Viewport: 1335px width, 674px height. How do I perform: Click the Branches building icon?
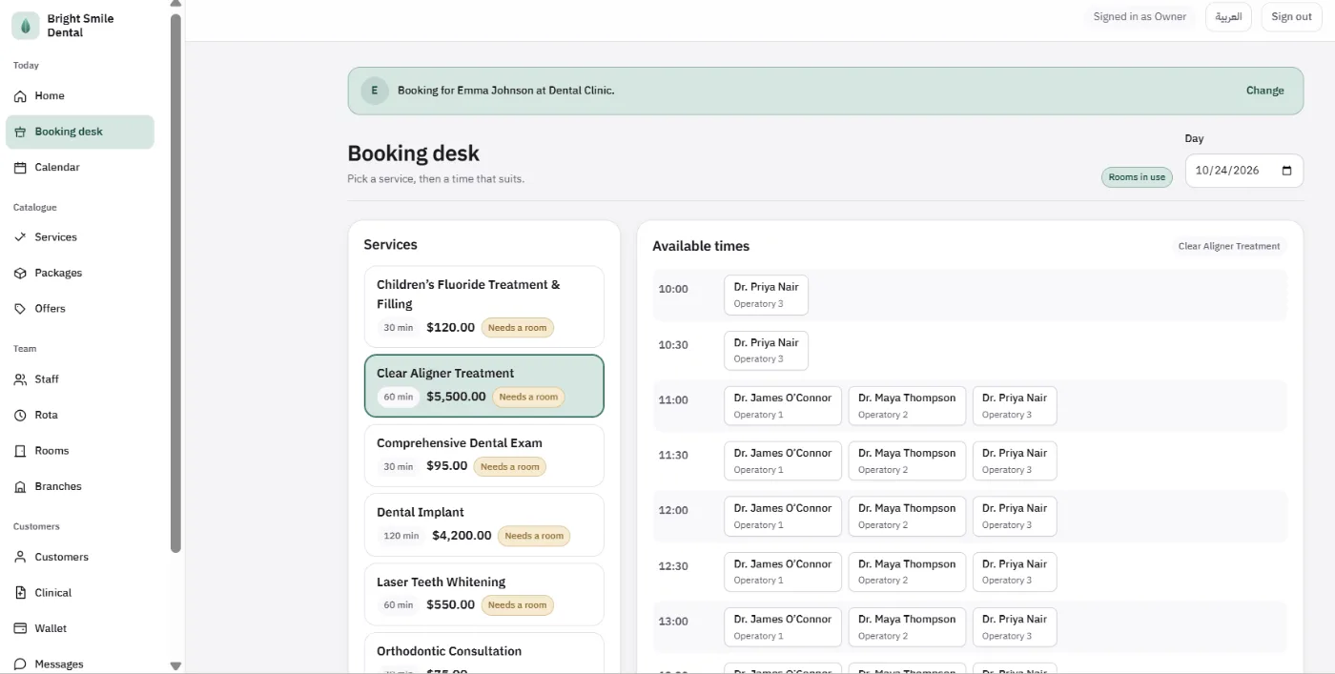20,486
